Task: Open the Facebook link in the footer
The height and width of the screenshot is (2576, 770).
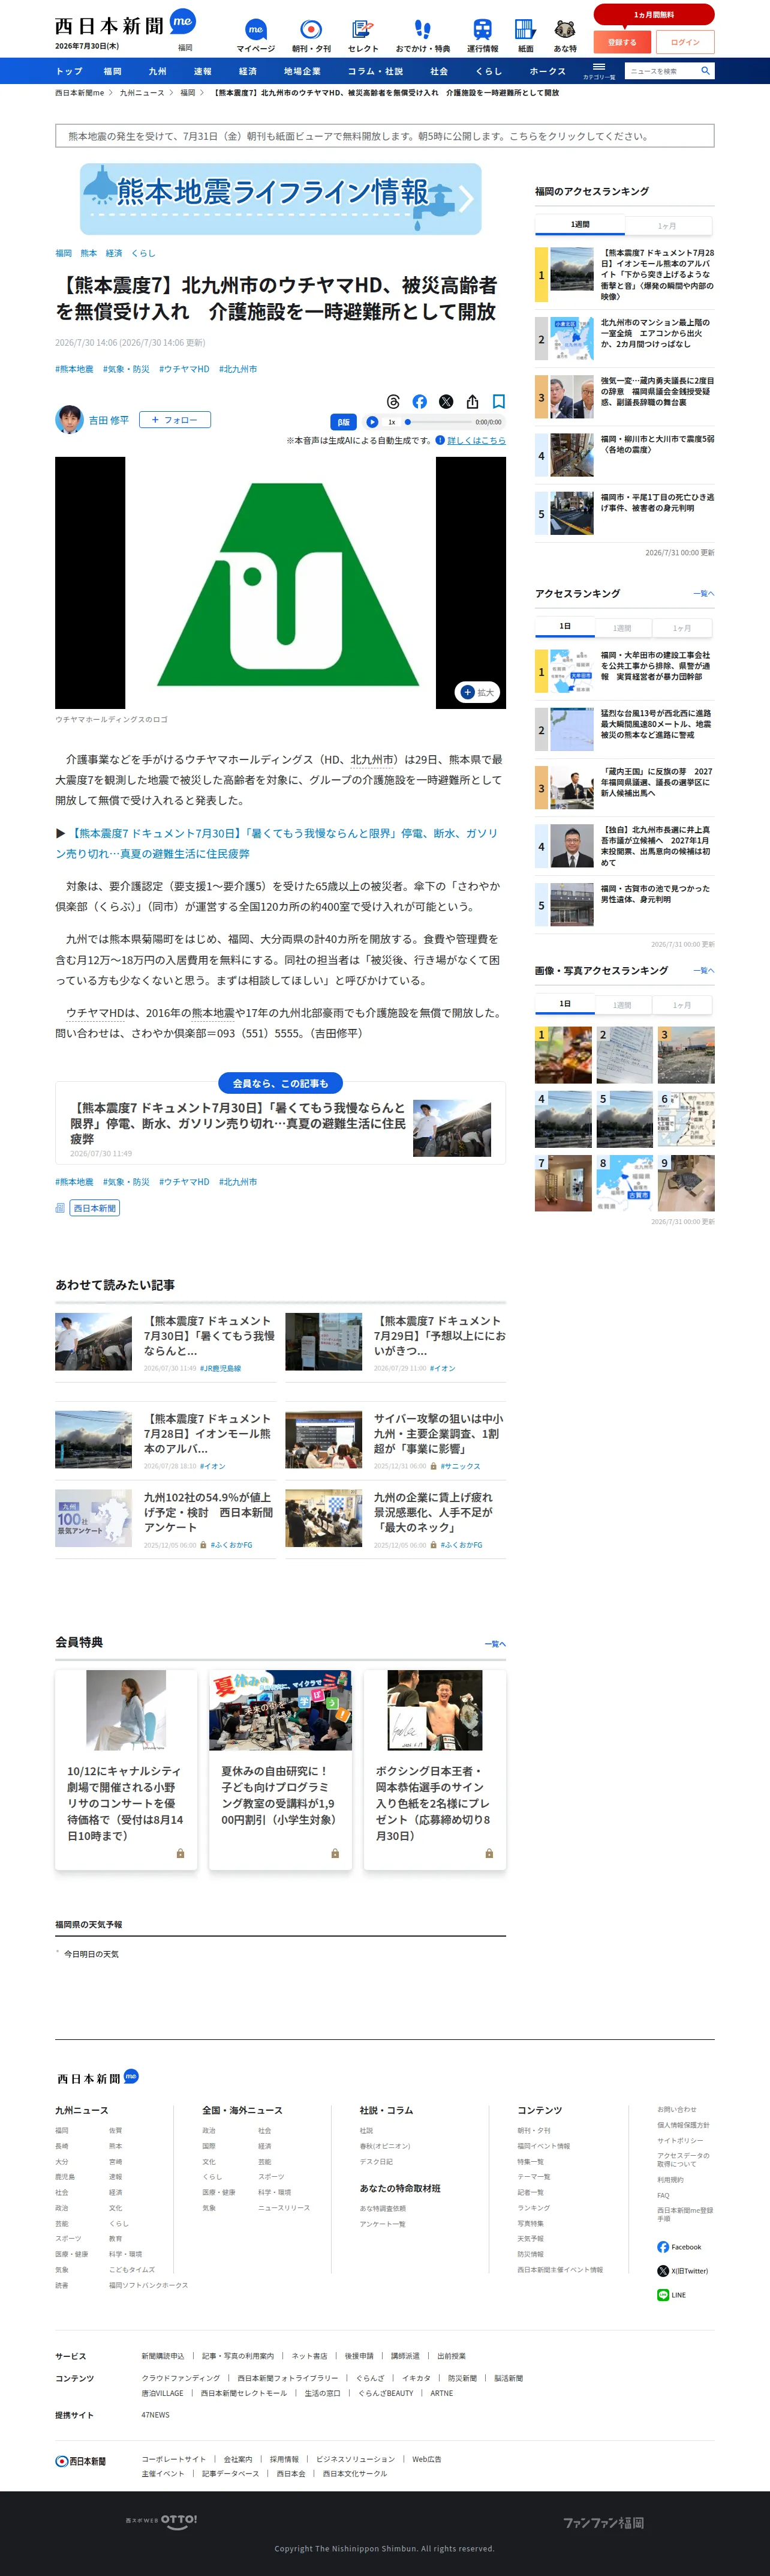Action: 679,2247
